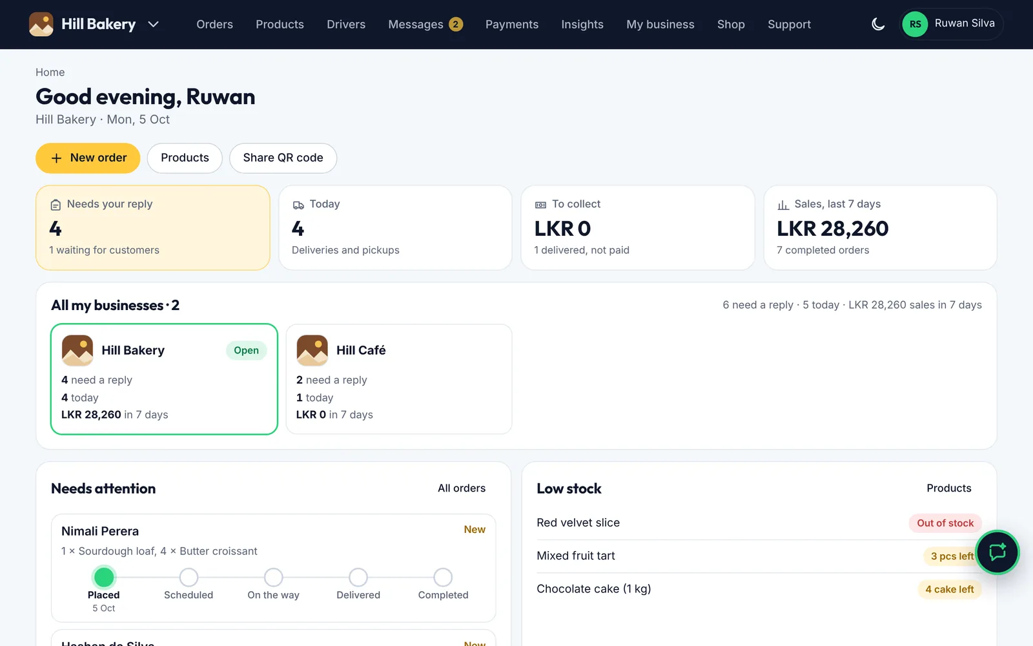The image size is (1033, 646).
Task: Go to the Insights tab
Action: tap(582, 25)
